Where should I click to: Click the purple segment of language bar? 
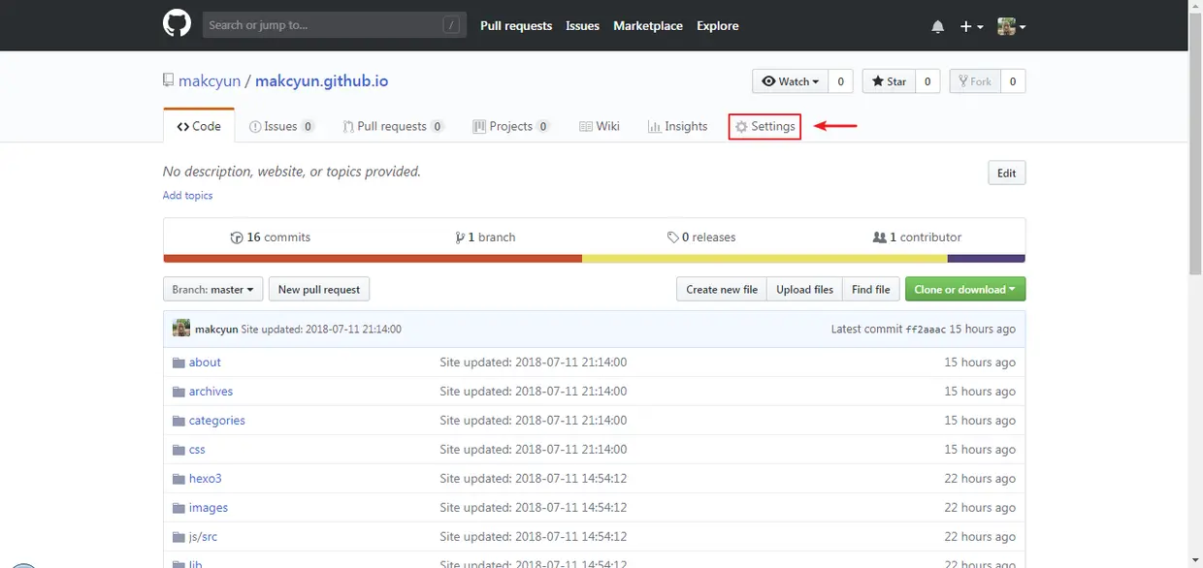tap(987, 258)
